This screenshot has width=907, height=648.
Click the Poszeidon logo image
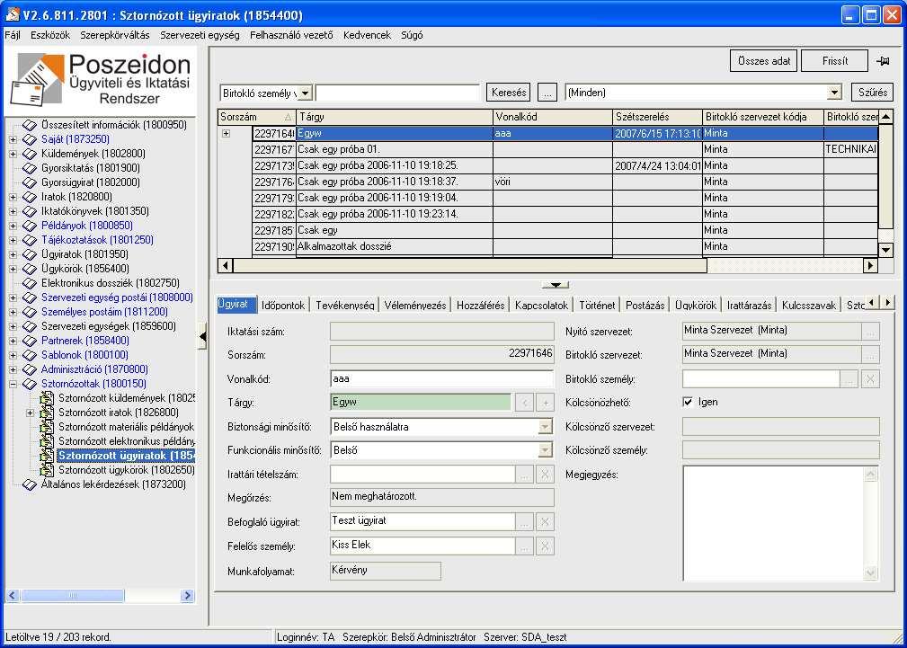click(101, 79)
